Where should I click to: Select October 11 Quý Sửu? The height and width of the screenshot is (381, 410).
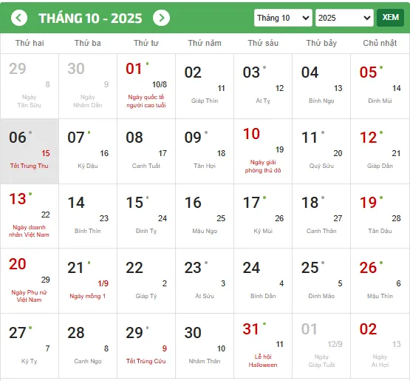(x=321, y=152)
